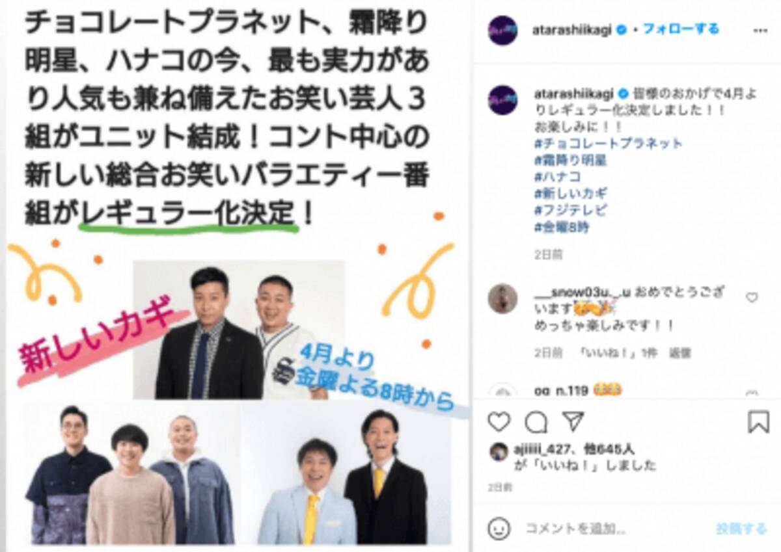Like the __snow03u._.u comment
The image size is (781, 552).
[752, 298]
